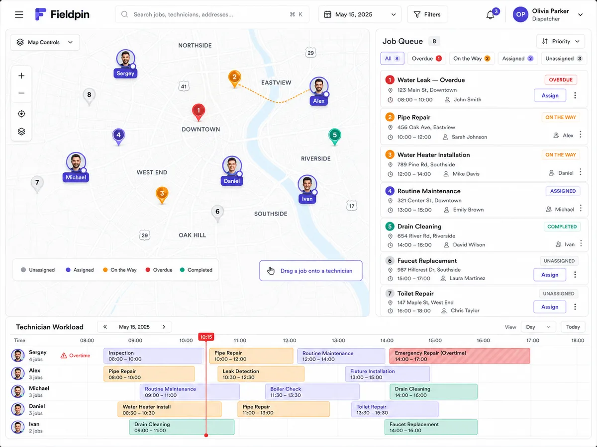597x447 pixels.
Task: Select Michael's Boiler Check block
Action: coord(312,392)
